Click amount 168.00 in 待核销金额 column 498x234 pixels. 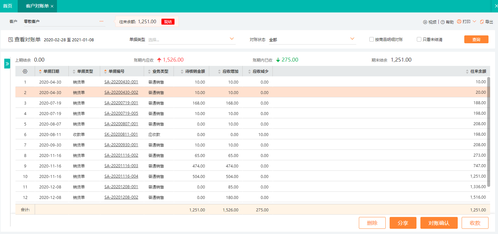tap(199, 103)
